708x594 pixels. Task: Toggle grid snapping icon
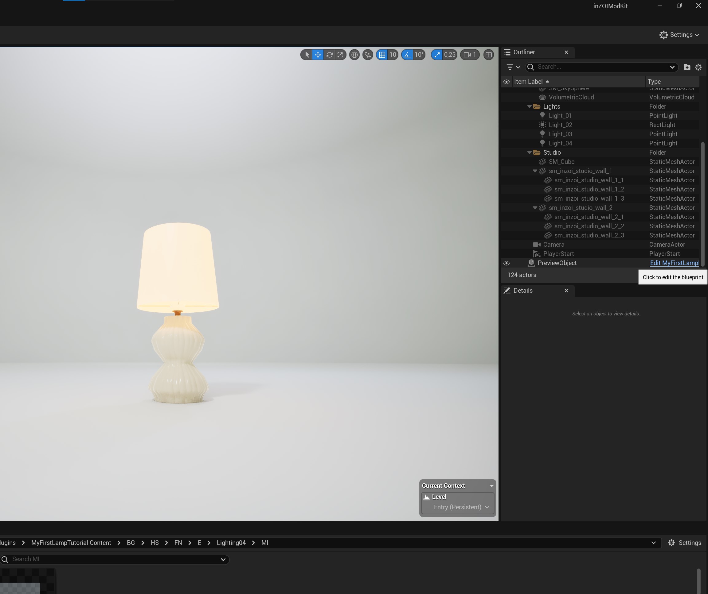pos(382,55)
